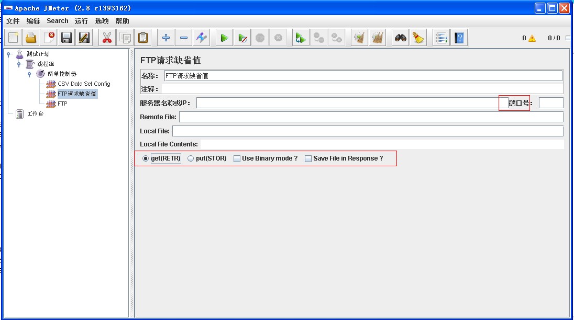Select FTP请求缺省值 tree node

77,94
